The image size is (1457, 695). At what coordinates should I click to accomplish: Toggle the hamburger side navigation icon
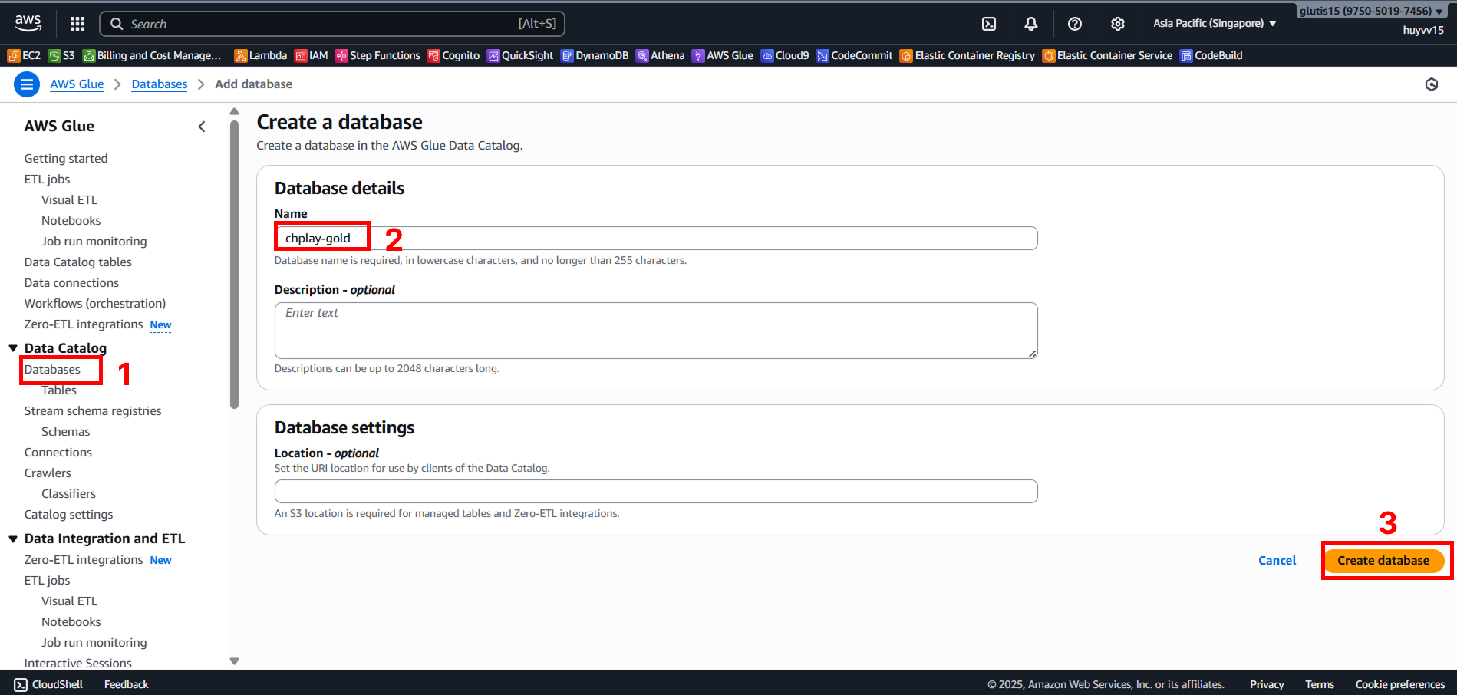click(x=27, y=84)
